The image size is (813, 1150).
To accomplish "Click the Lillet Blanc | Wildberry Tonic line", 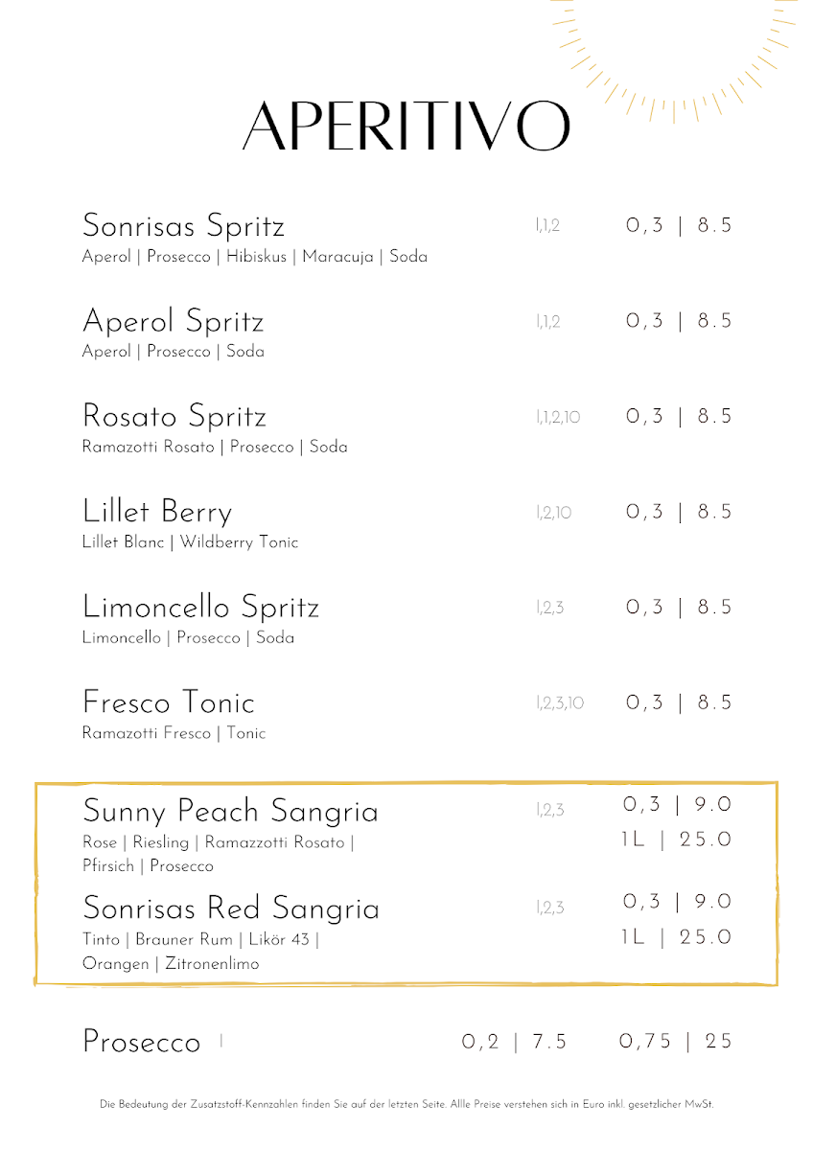I will 191,542.
